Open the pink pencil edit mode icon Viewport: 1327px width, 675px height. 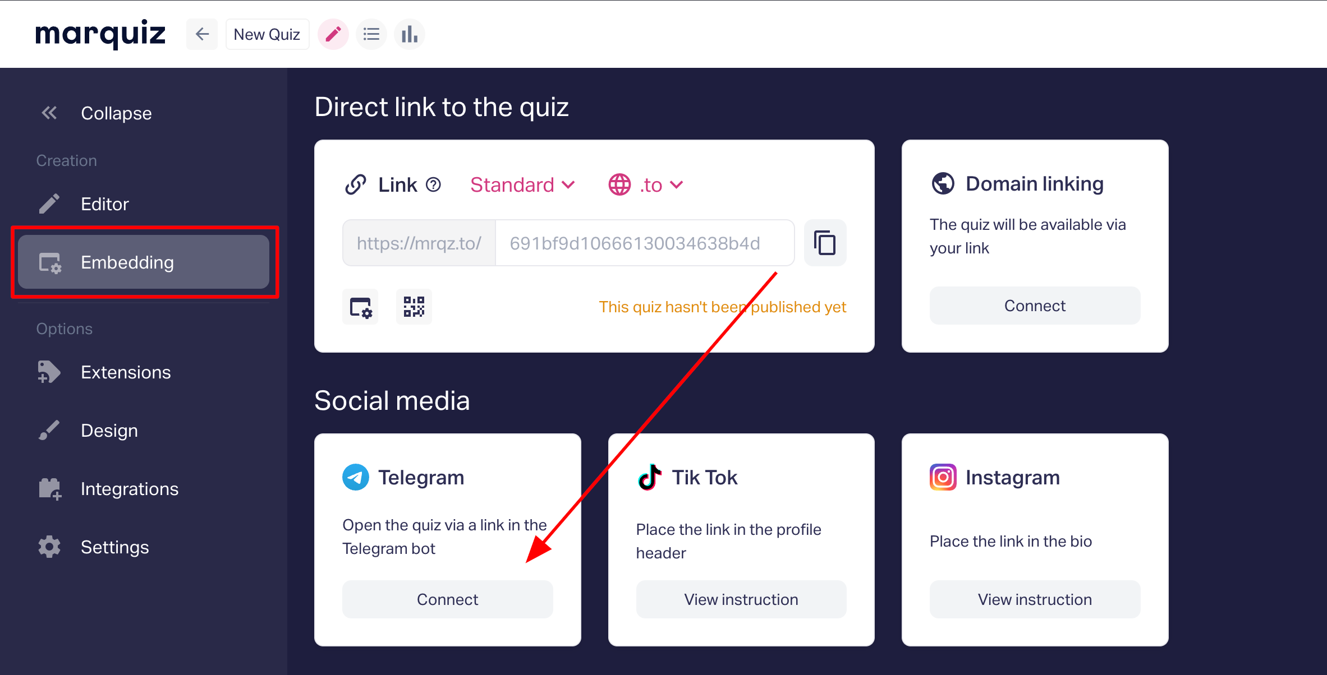click(x=333, y=34)
